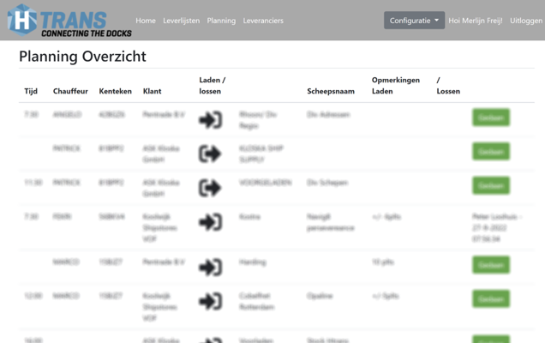Click the load icon beside Harding
545x343 pixels.
coord(210,268)
